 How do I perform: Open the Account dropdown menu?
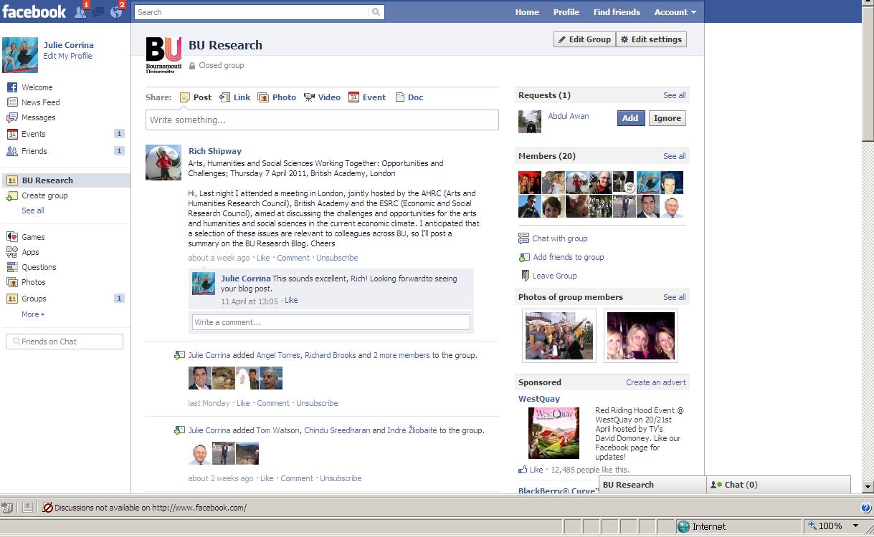click(x=675, y=12)
